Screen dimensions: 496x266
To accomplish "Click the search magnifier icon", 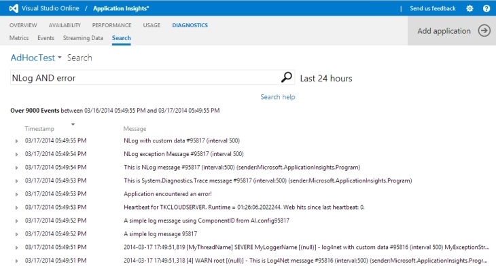I will tap(287, 77).
